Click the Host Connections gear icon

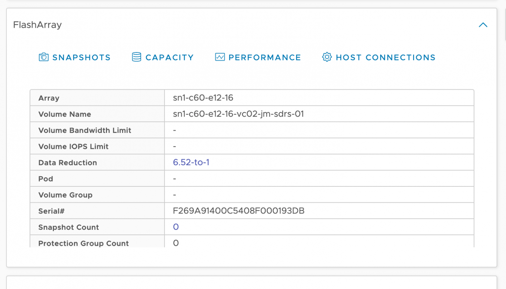click(327, 57)
